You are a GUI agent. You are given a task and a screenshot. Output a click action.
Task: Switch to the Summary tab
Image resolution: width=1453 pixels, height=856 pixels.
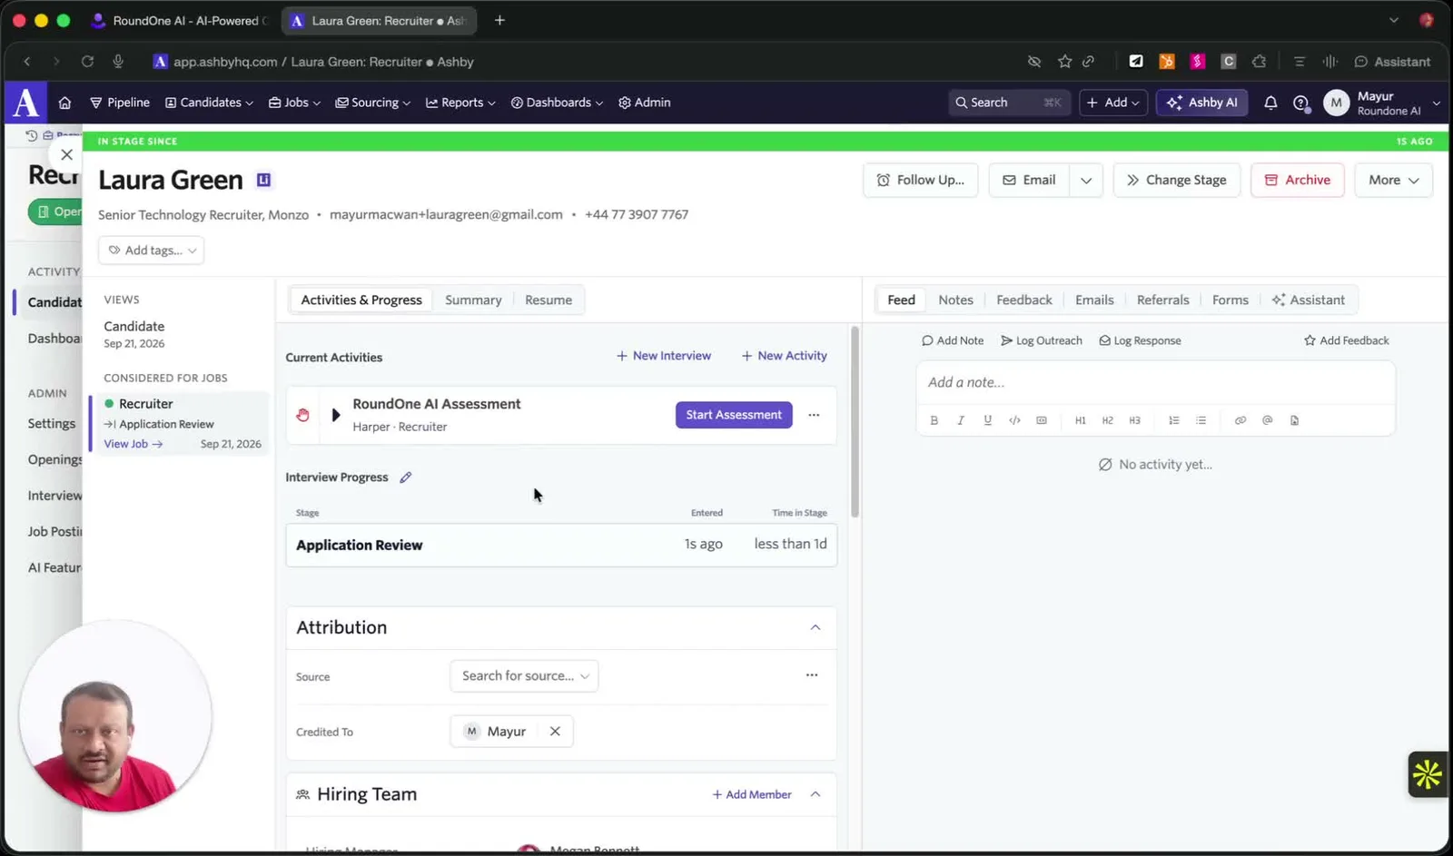pyautogui.click(x=473, y=300)
